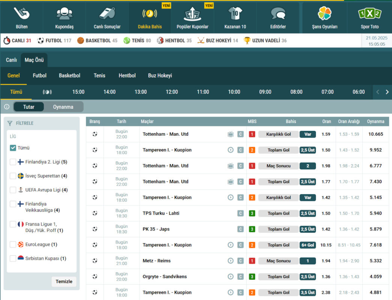
Task: Select UZUN VADELİ 36 trophy category
Action: point(265,40)
